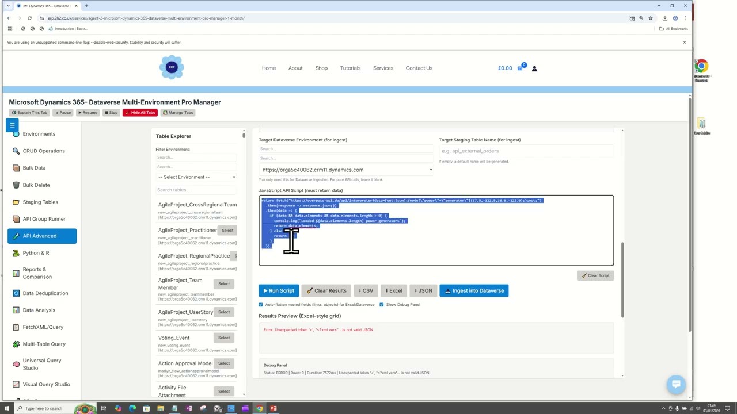The width and height of the screenshot is (737, 414).
Task: Switch to the Staging Tables tab
Action: click(x=41, y=202)
